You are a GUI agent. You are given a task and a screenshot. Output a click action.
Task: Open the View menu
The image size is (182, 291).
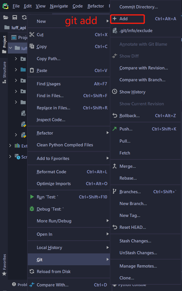pyautogui.click(x=41, y=6)
